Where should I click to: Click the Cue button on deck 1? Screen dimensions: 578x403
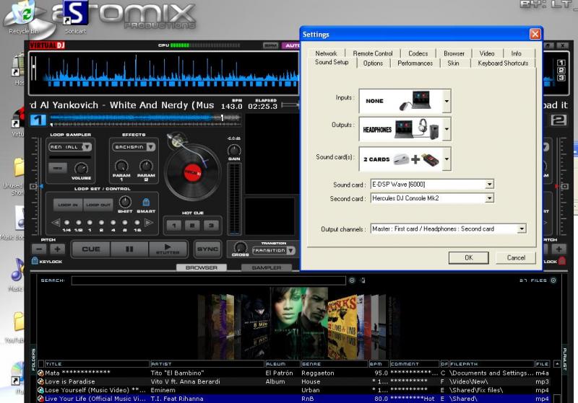[x=91, y=249]
